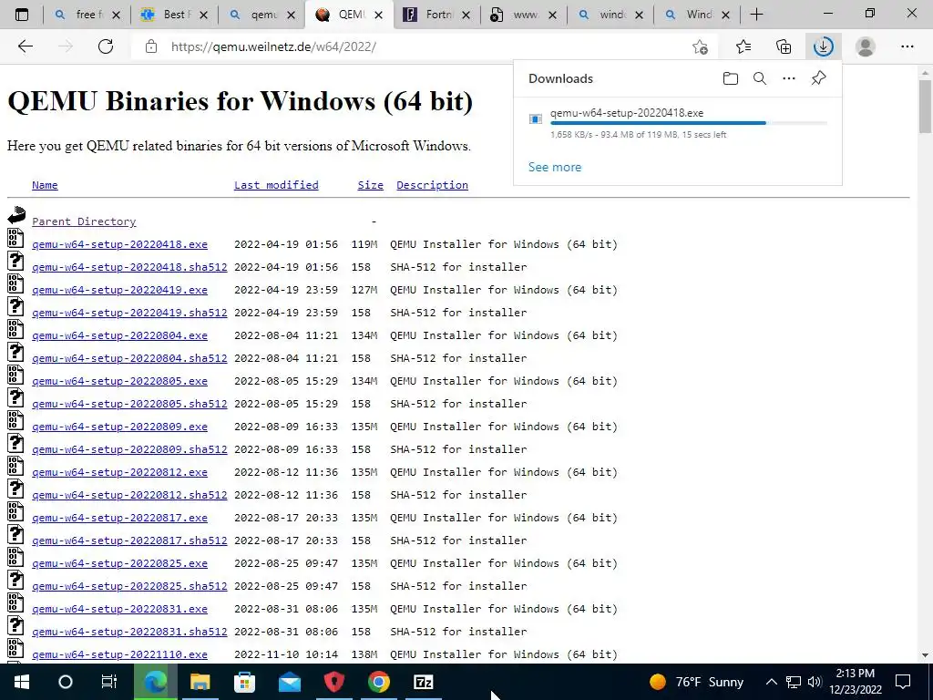Screen dimensions: 933x700
Task: Open Windows Start menu
Action: (x=22, y=682)
